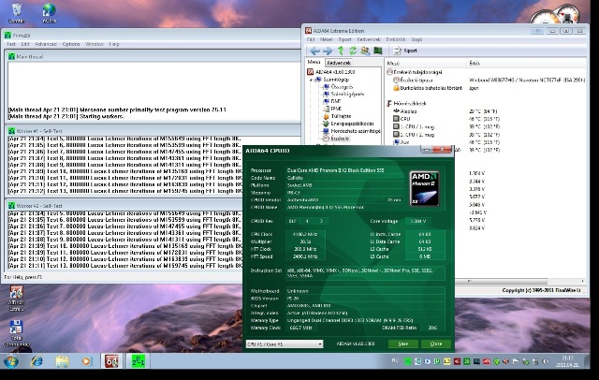Open Windows Explorer from the taskbar
Screen dimensions: 599x380
point(62,361)
